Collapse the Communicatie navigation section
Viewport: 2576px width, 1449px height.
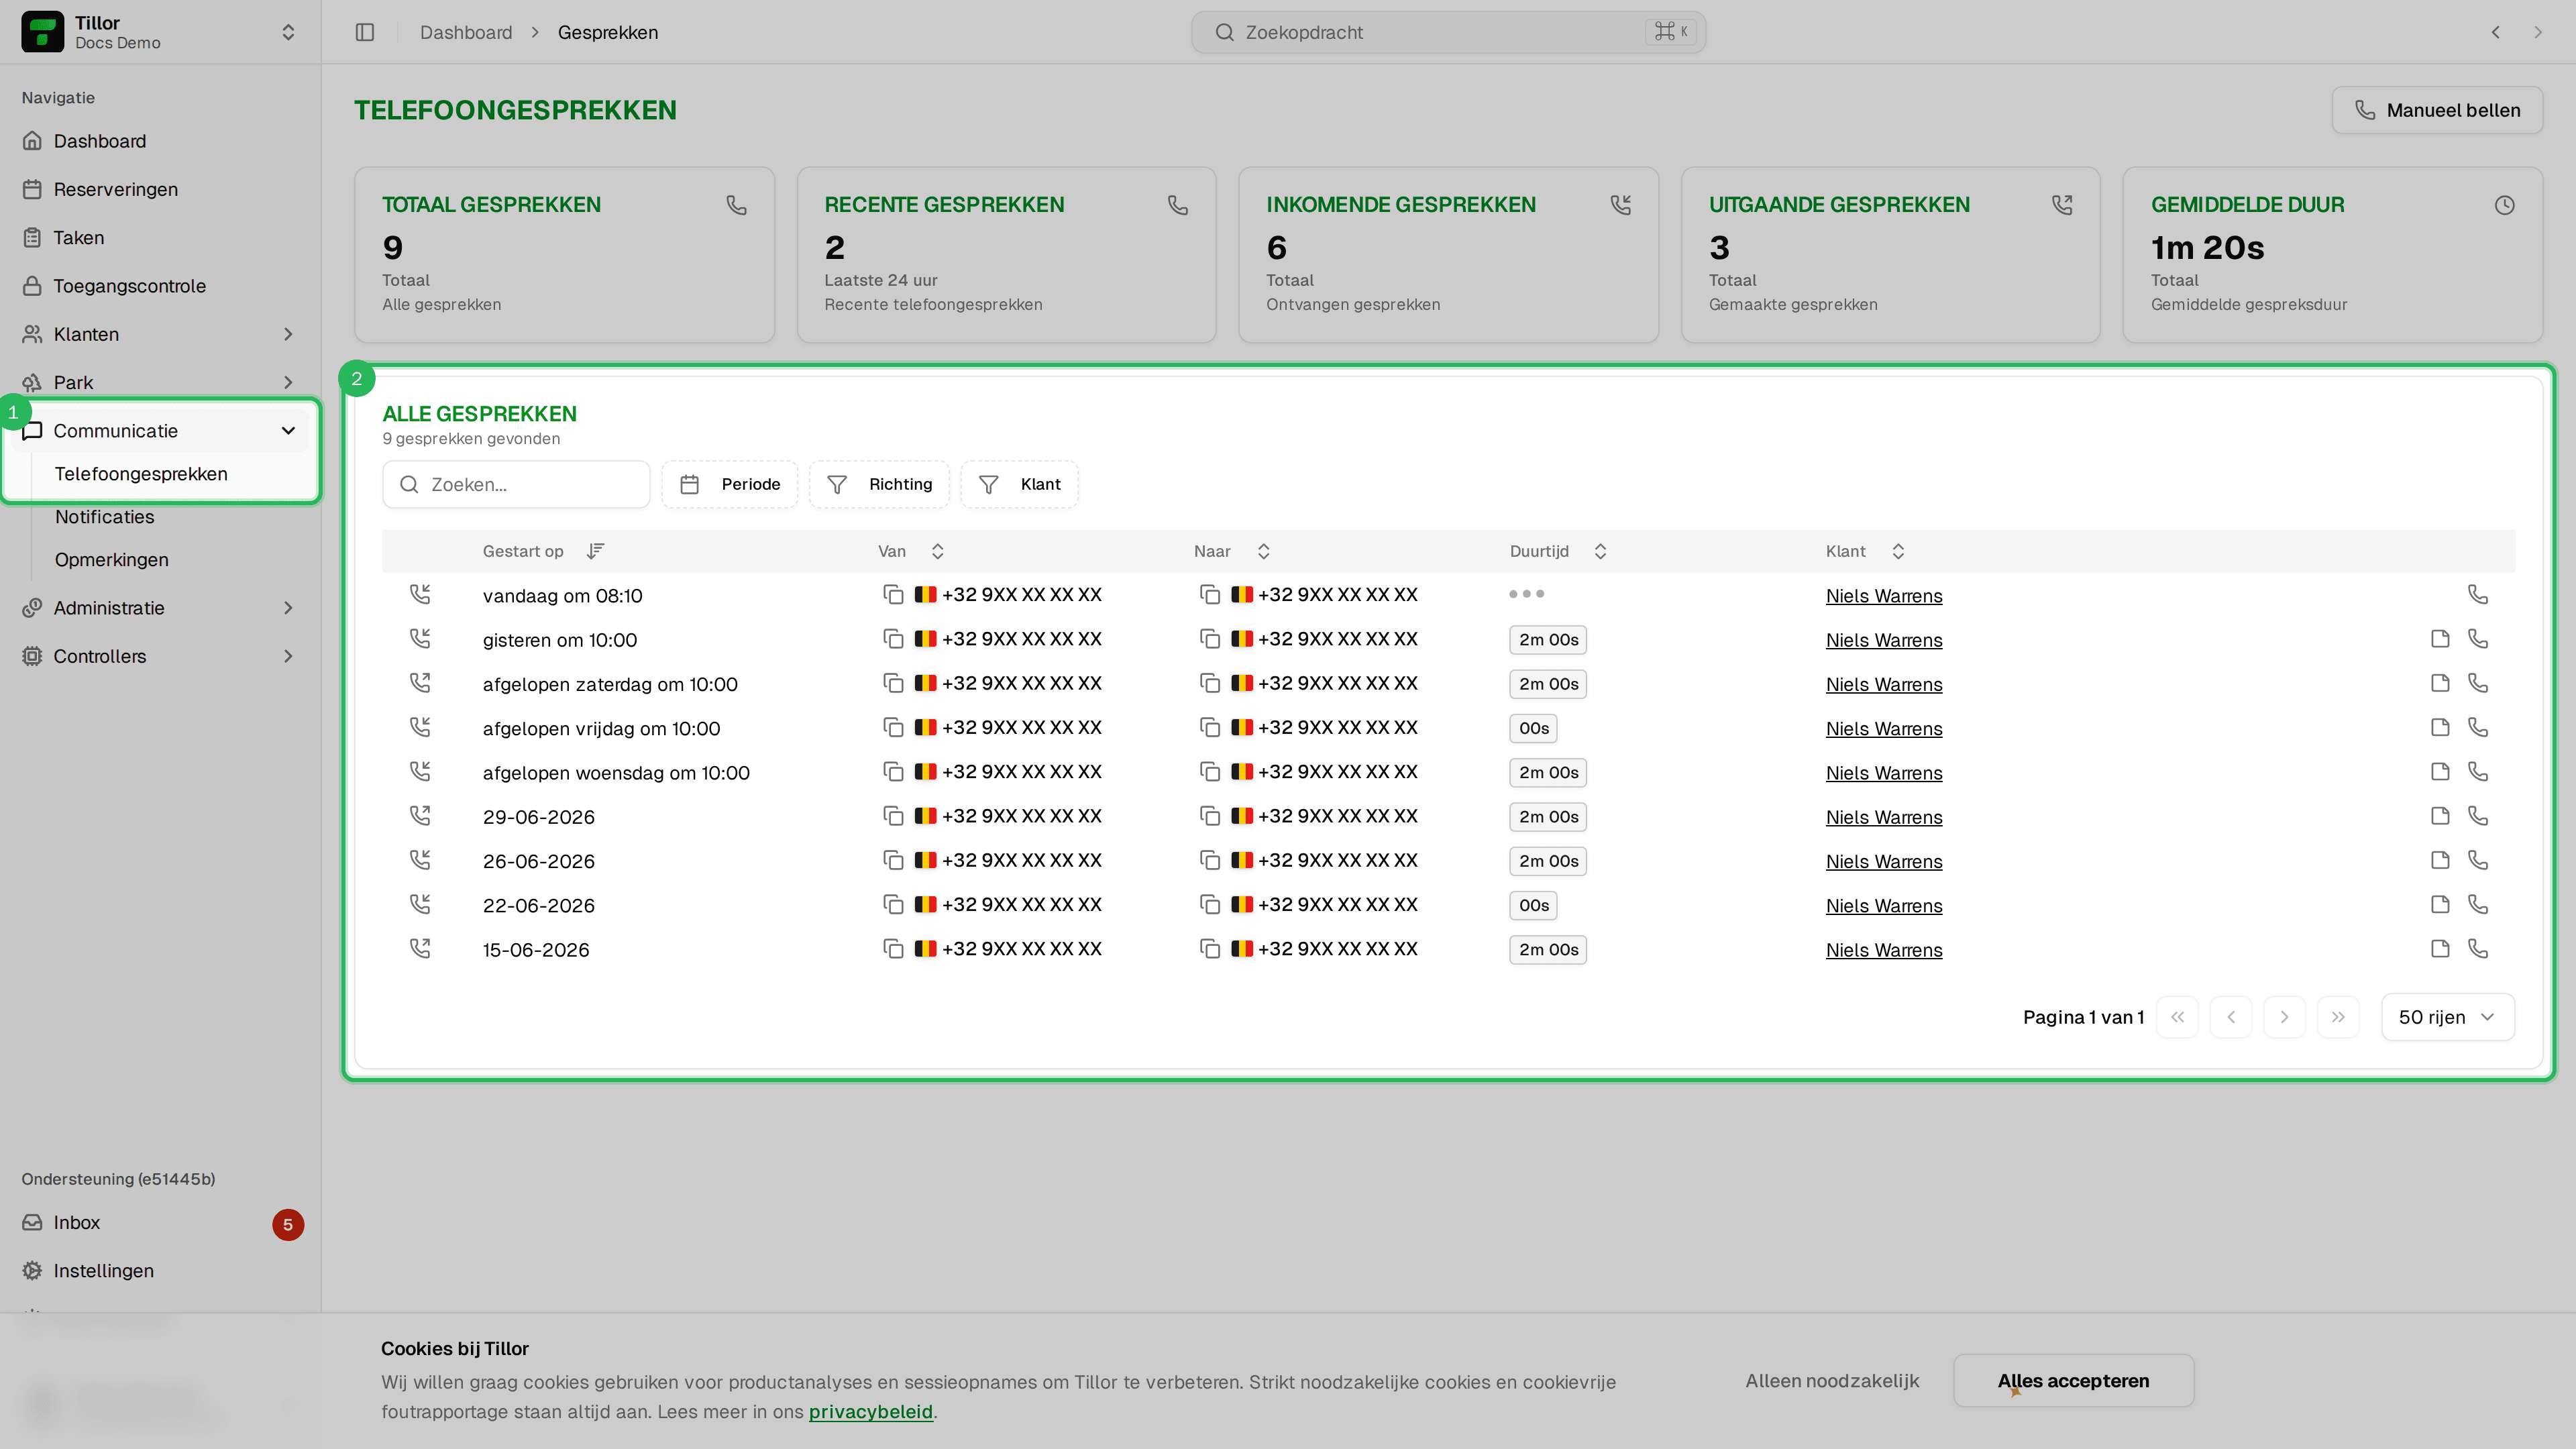click(x=160, y=431)
